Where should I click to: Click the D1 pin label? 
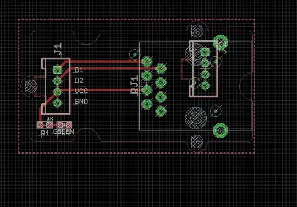tap(79, 70)
